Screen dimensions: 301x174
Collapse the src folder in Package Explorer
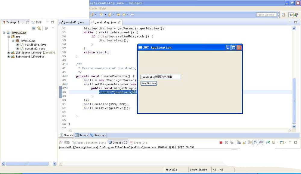point(8,36)
